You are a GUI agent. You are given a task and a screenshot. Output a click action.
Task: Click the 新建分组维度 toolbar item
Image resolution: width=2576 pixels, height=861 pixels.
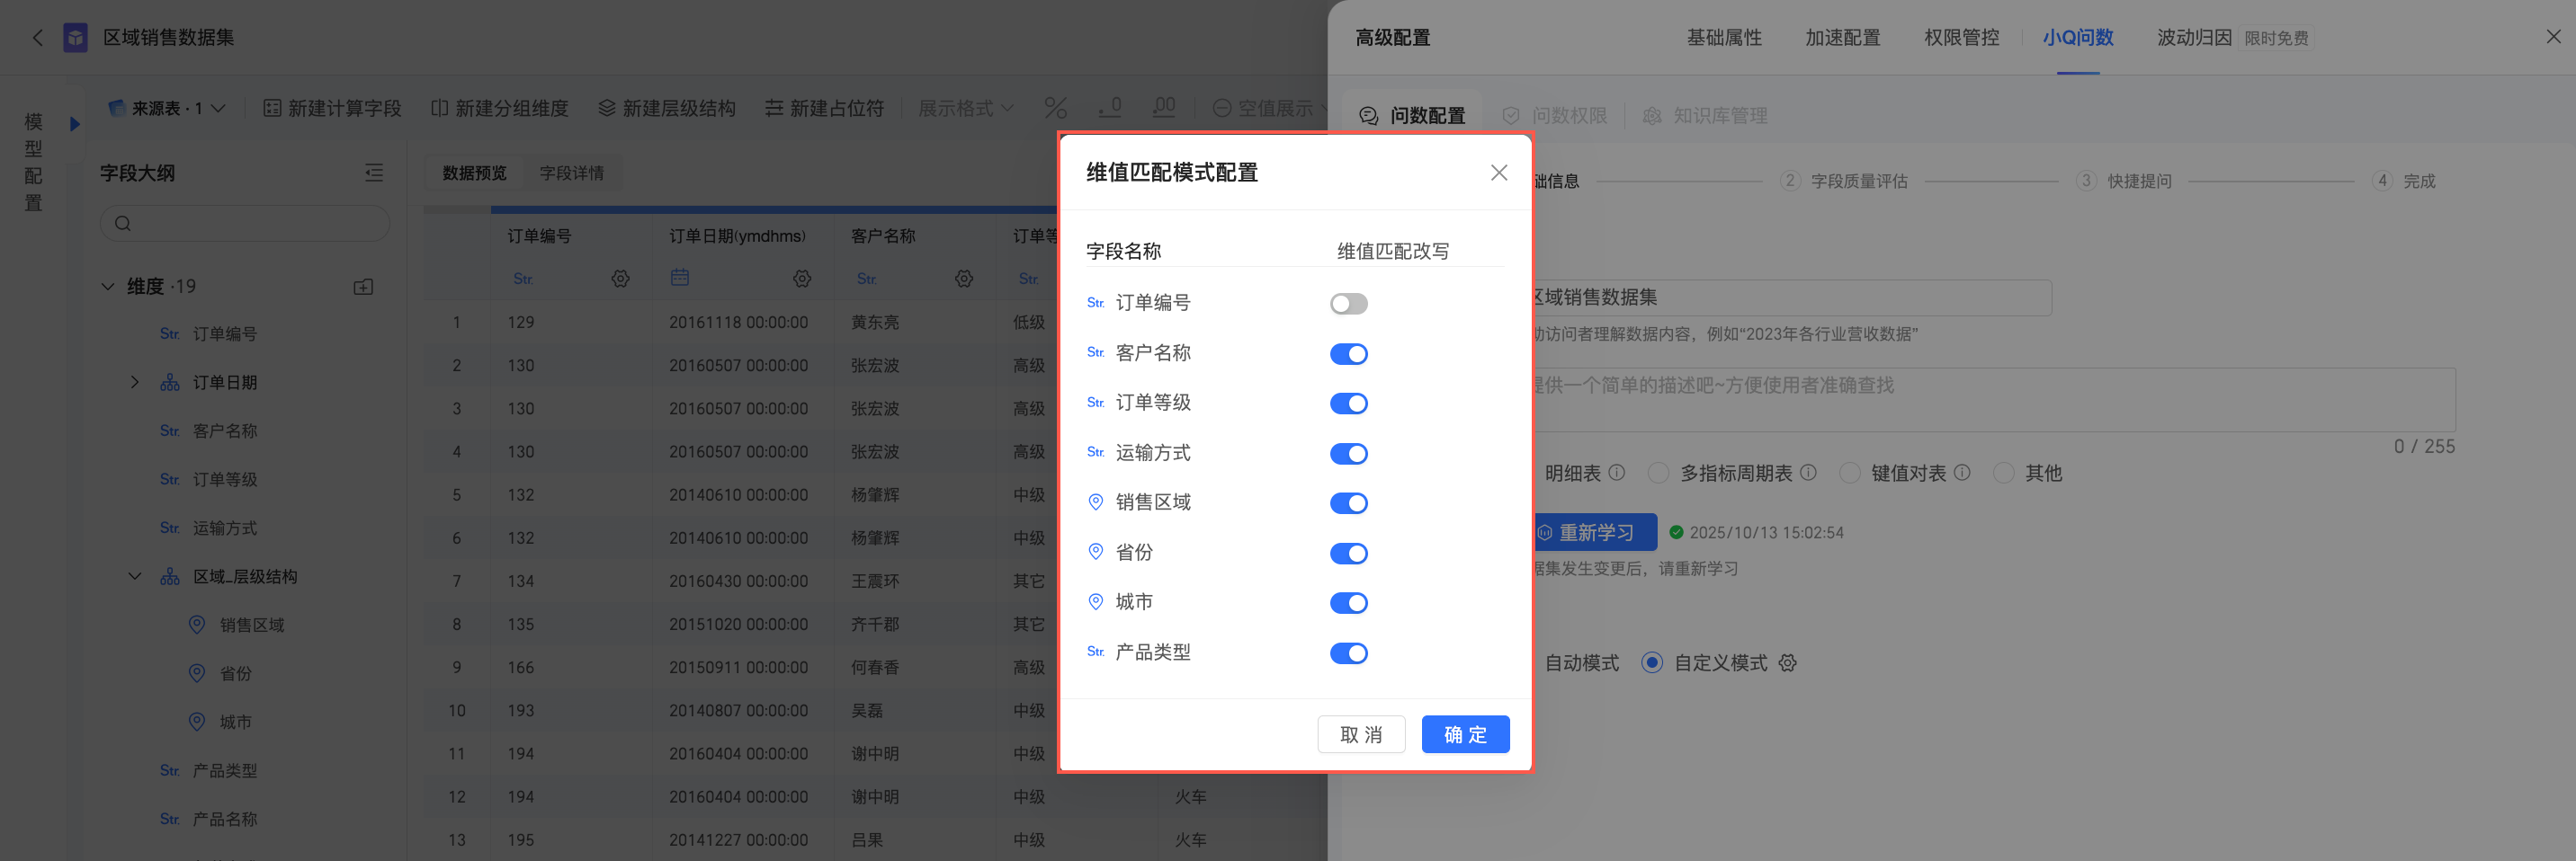tap(499, 108)
